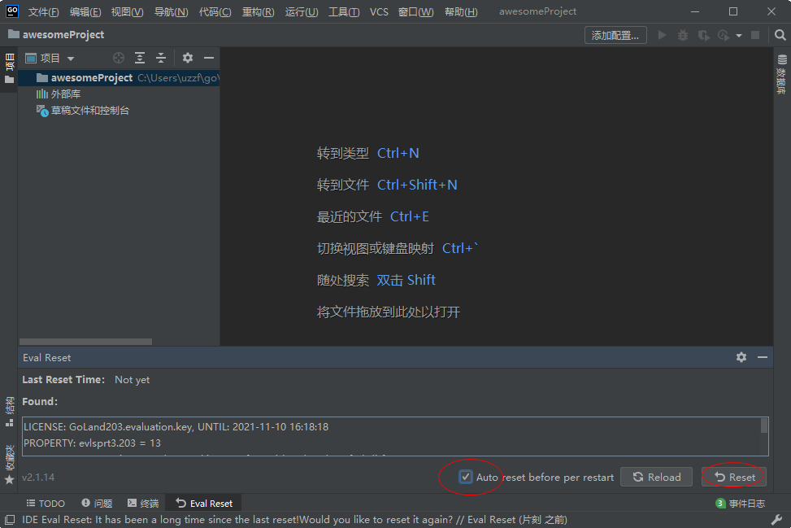Open the 视图(V) menu

127,11
